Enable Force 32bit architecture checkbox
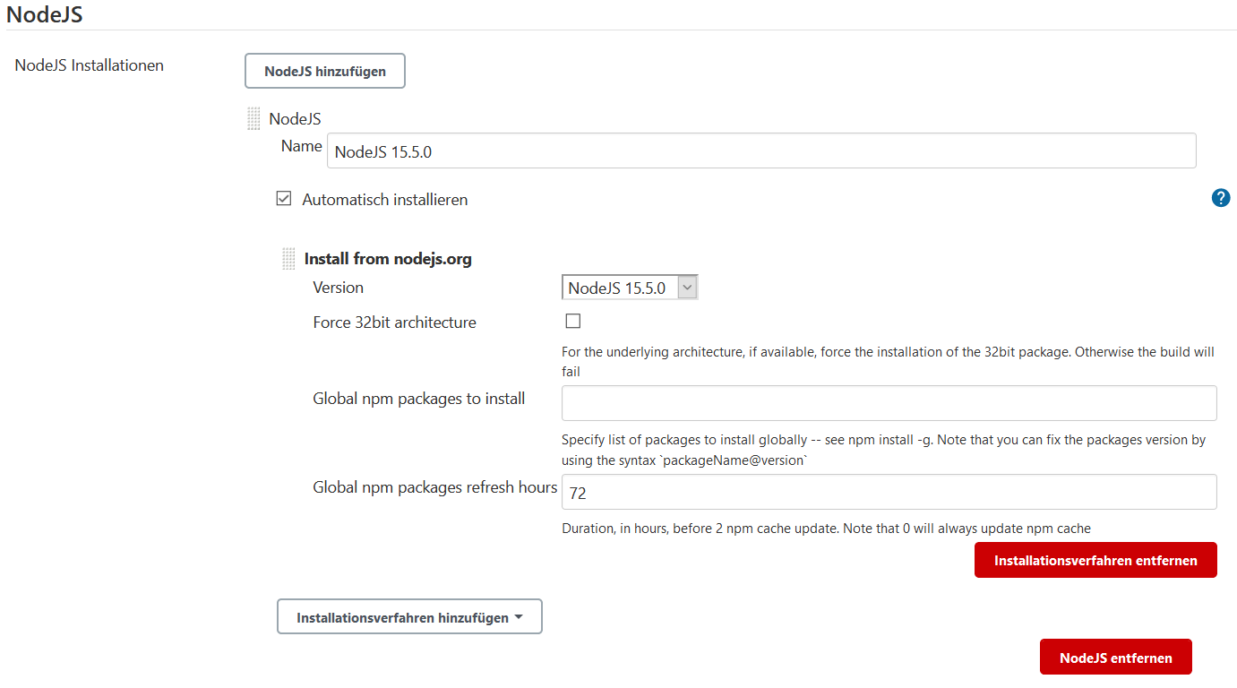1237x688 pixels. click(x=573, y=322)
